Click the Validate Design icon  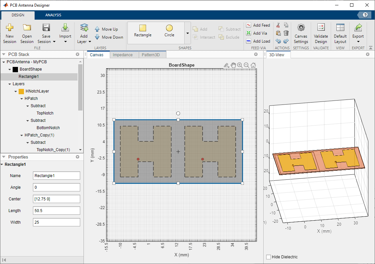pyautogui.click(x=321, y=28)
